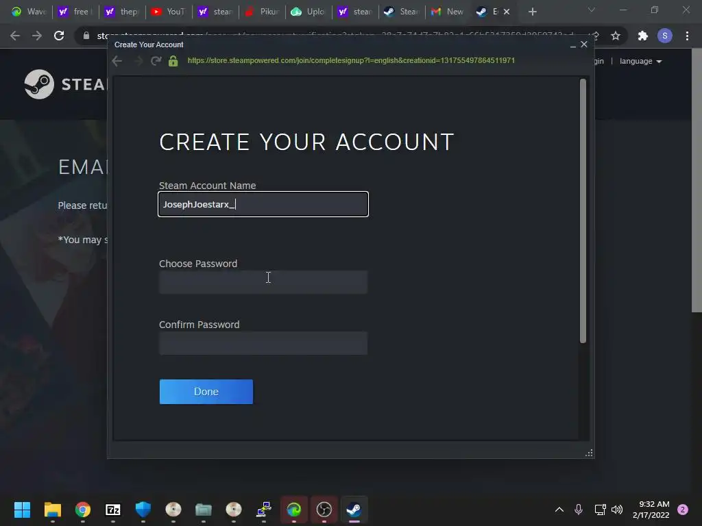This screenshot has width=702, height=526.
Task: Click Chrome's forward arrow
Action: [x=37, y=36]
